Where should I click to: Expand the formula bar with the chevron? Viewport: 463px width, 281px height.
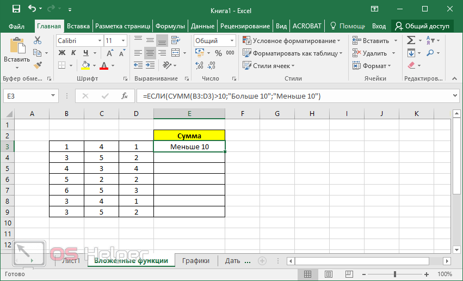click(x=455, y=95)
